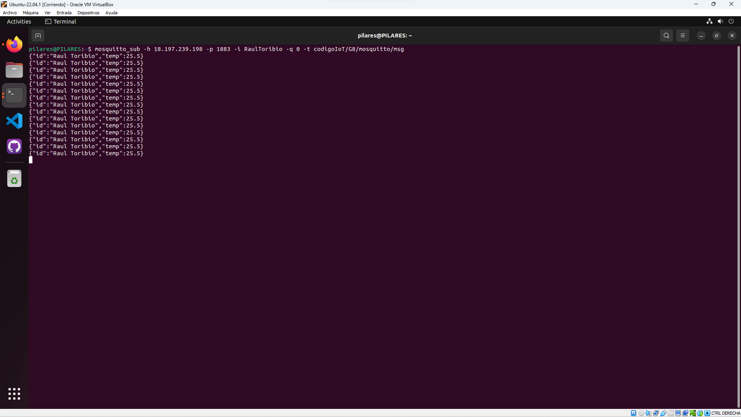Open a new terminal tab
The height and width of the screenshot is (417, 741).
pyautogui.click(x=38, y=36)
